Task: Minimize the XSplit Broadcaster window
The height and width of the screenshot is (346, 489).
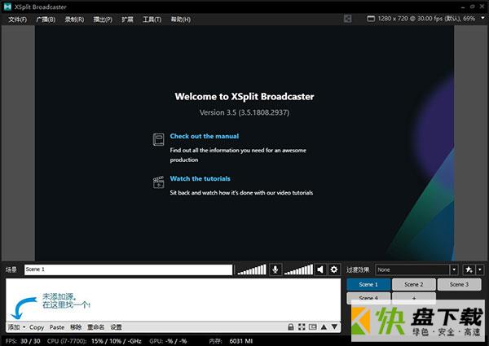Action: click(x=462, y=7)
